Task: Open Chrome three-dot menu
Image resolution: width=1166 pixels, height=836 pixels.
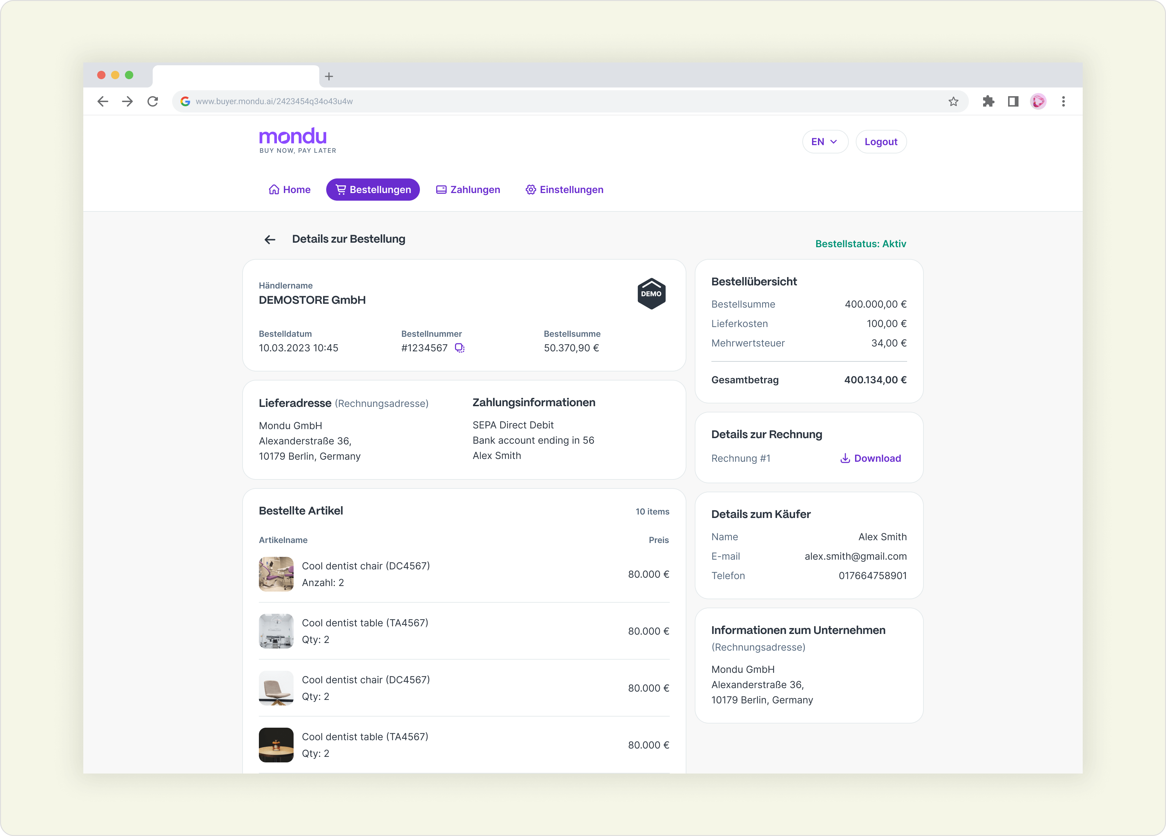Action: tap(1063, 101)
